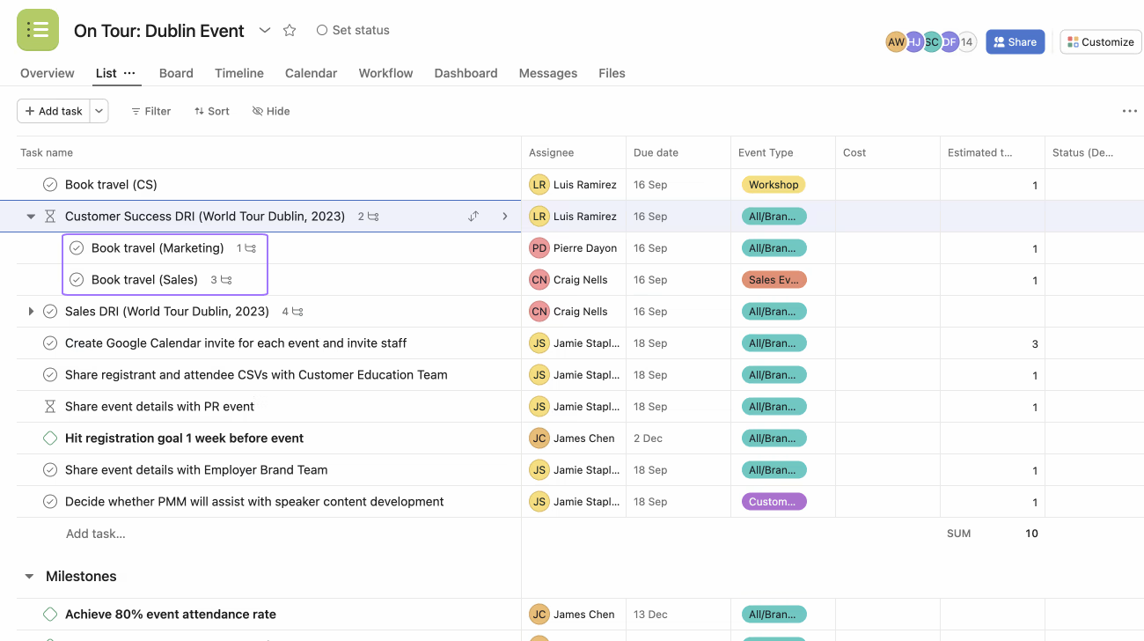
Task: Open the Asana sidebar hamburger menu
Action: pos(37,29)
